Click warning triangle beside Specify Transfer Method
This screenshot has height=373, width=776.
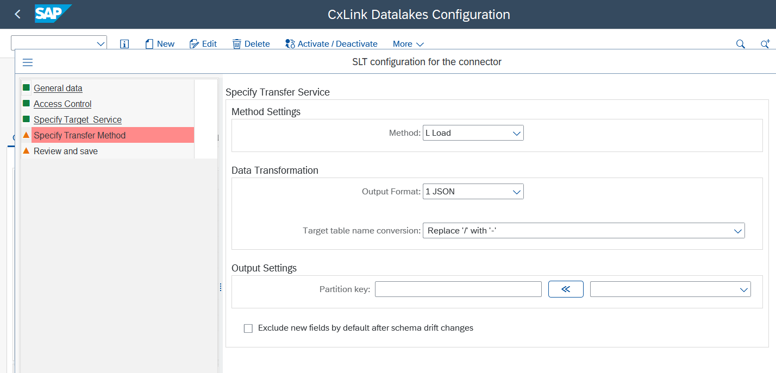coord(26,135)
